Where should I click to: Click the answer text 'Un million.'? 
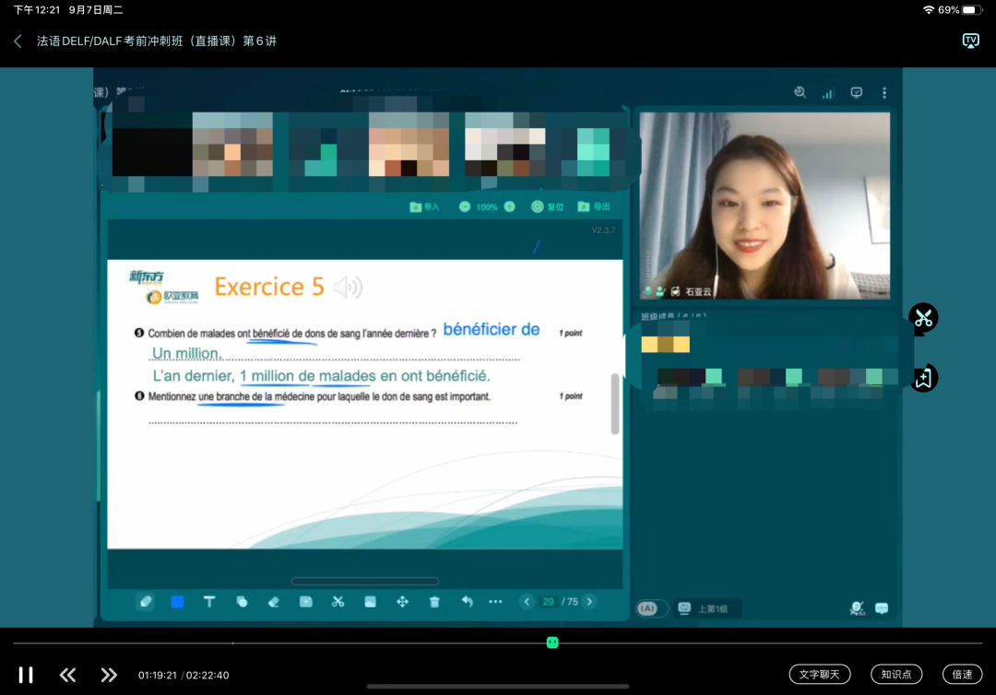(x=187, y=354)
